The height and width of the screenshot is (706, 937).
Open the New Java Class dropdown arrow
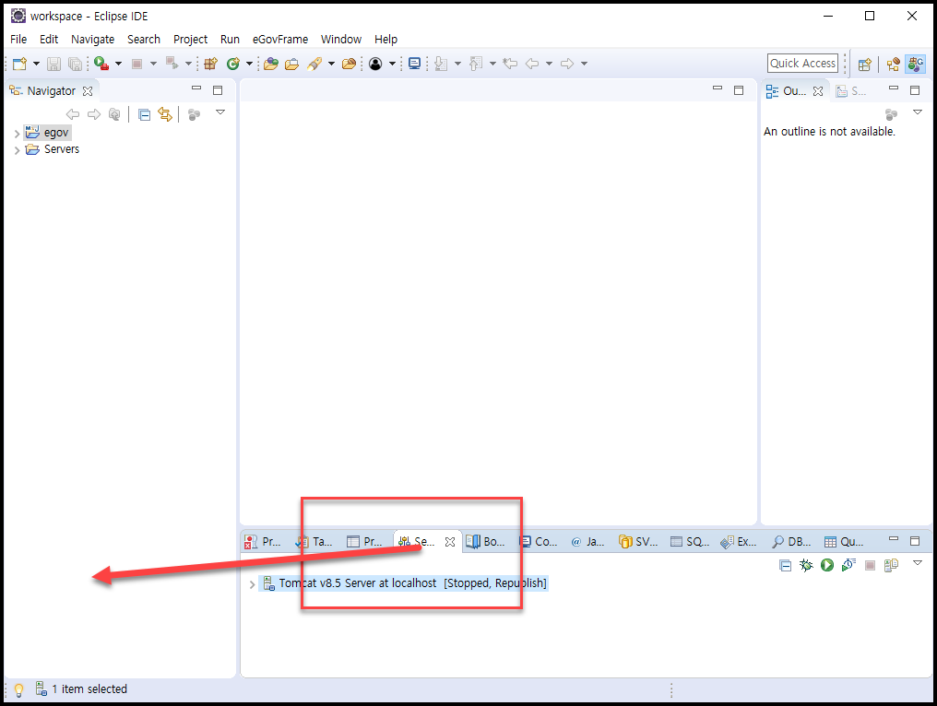249,64
